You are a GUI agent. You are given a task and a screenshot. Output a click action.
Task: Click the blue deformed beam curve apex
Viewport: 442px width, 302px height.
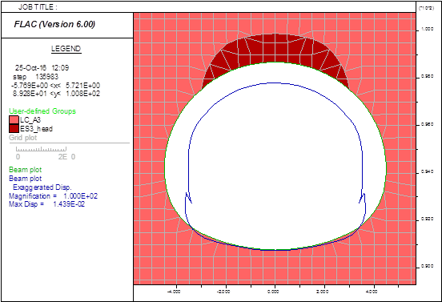(x=275, y=83)
